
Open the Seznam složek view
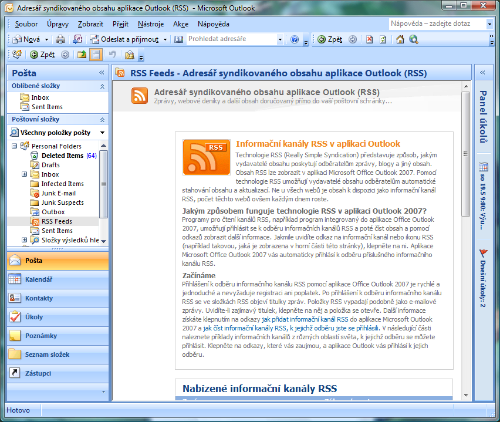pyautogui.click(x=58, y=355)
